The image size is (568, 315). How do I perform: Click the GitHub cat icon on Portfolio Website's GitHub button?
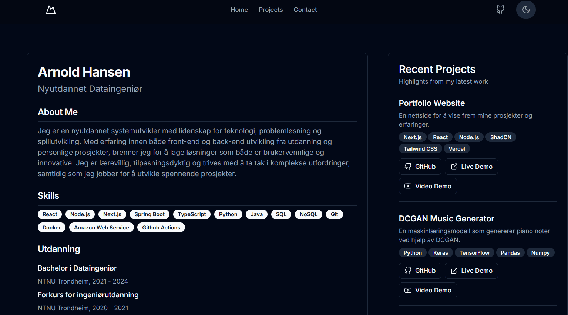(x=408, y=167)
